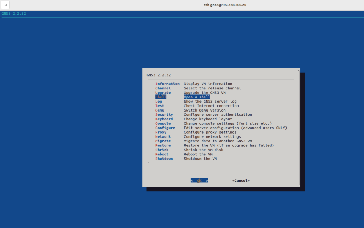Open the Log menu entry

159,102
